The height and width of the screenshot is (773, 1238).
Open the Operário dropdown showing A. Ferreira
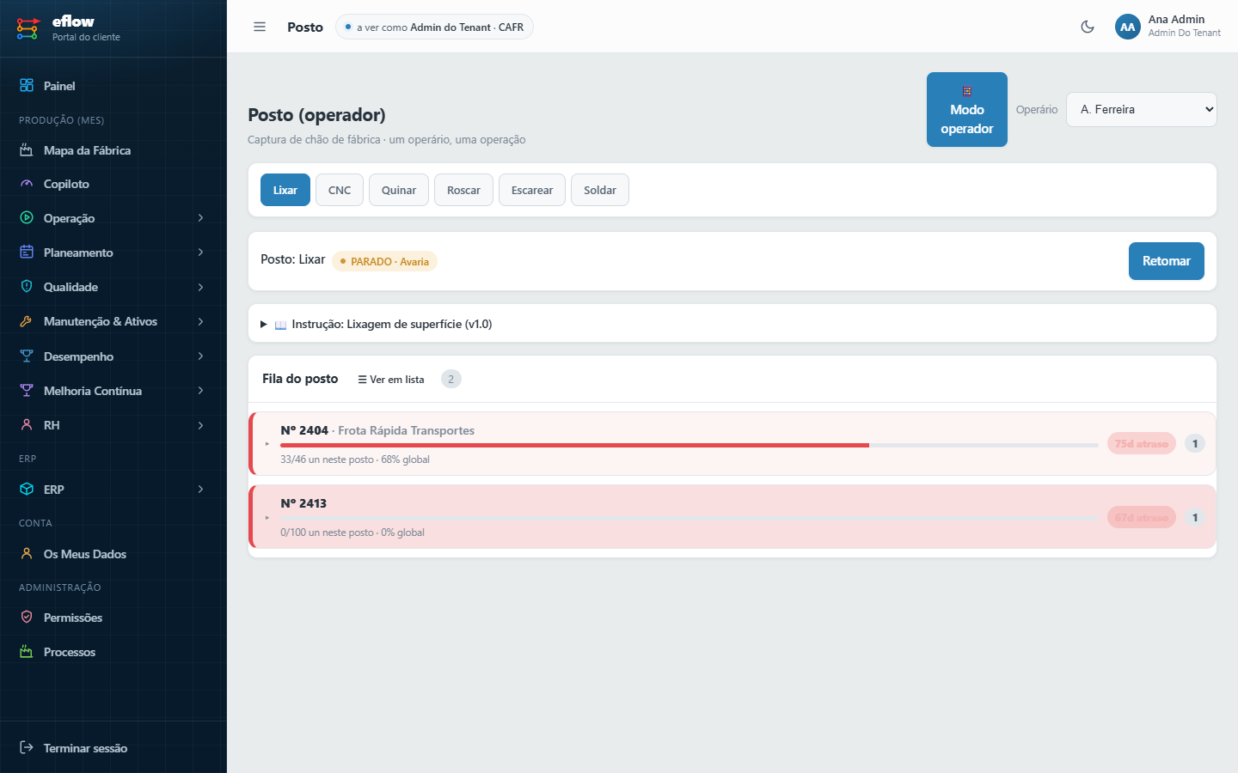1142,109
